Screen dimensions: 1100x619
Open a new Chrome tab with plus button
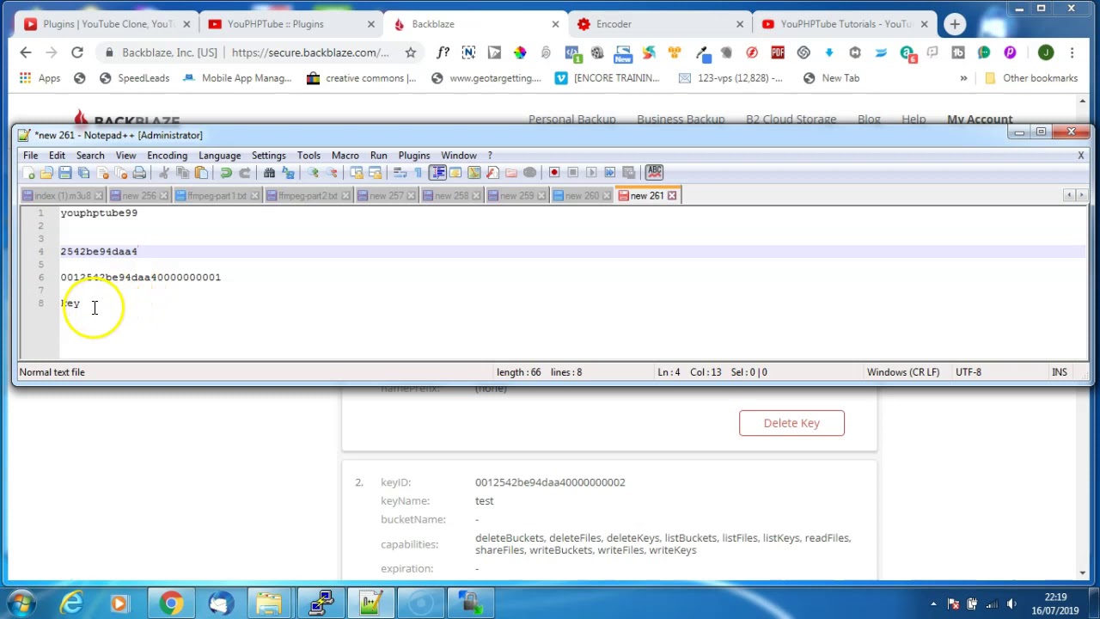tap(955, 24)
